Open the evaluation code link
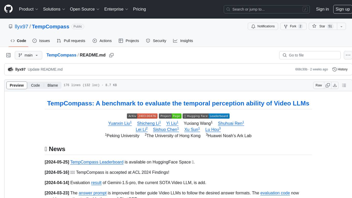The height and width of the screenshot is (198, 352). click(x=275, y=193)
